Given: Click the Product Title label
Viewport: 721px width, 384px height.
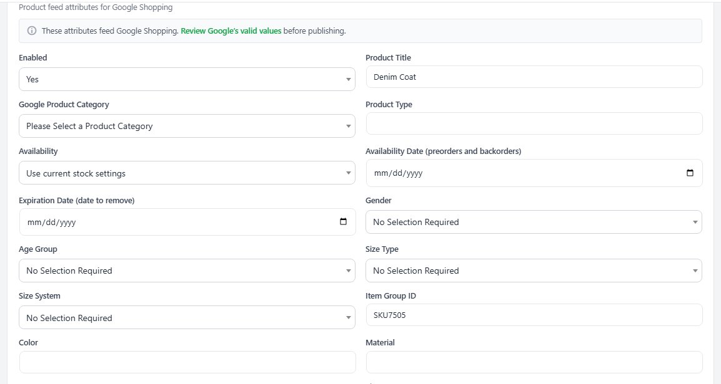Looking at the screenshot, I should tap(388, 57).
